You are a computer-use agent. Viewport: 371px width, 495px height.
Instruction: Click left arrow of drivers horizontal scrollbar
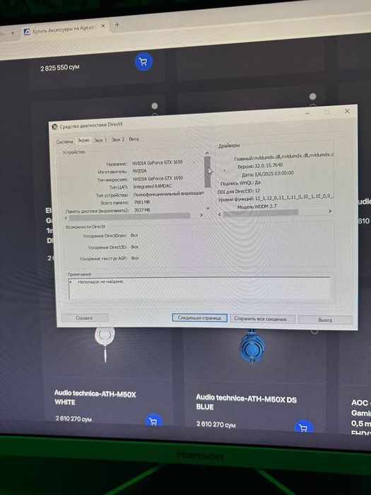(x=220, y=214)
